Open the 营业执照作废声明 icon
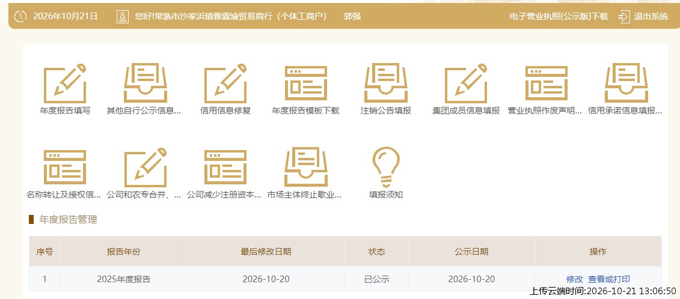680x299 pixels. (547, 83)
